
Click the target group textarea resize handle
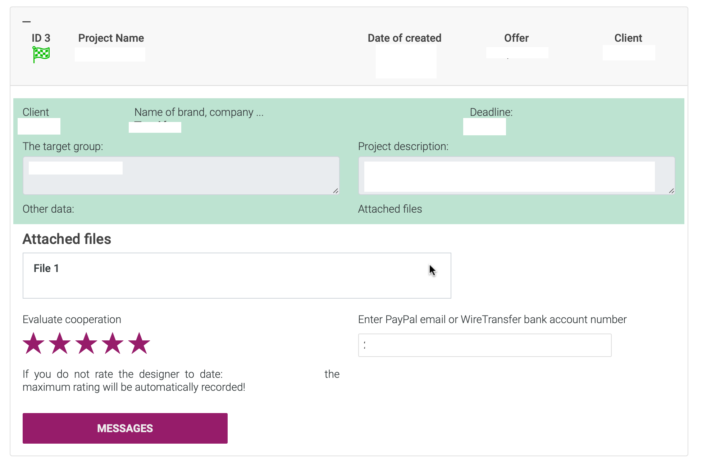tap(336, 191)
